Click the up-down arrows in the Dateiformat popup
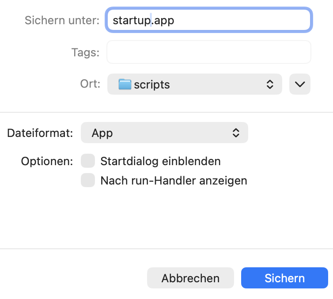Image resolution: width=333 pixels, height=299 pixels. [236, 133]
